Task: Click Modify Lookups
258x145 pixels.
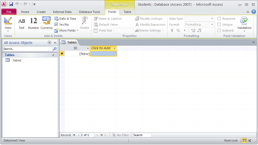Action: pyautogui.click(x=149, y=19)
